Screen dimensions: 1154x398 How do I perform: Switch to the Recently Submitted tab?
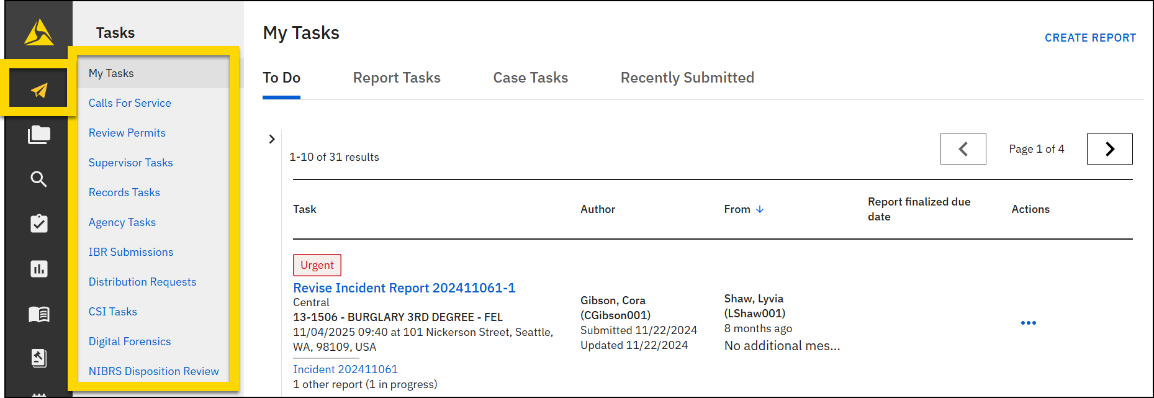687,78
